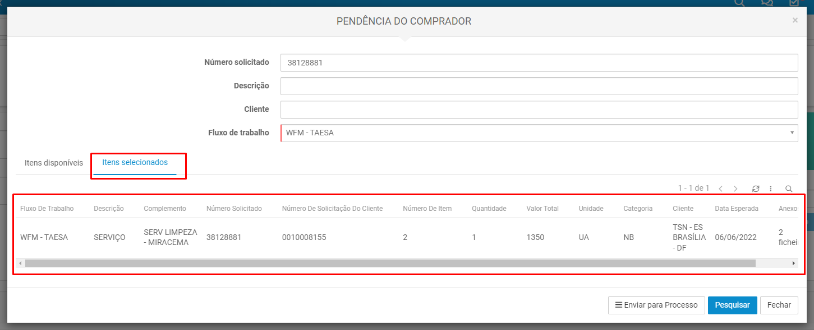
Task: Open the Fluxo de trabalho dropdown
Action: pos(792,133)
